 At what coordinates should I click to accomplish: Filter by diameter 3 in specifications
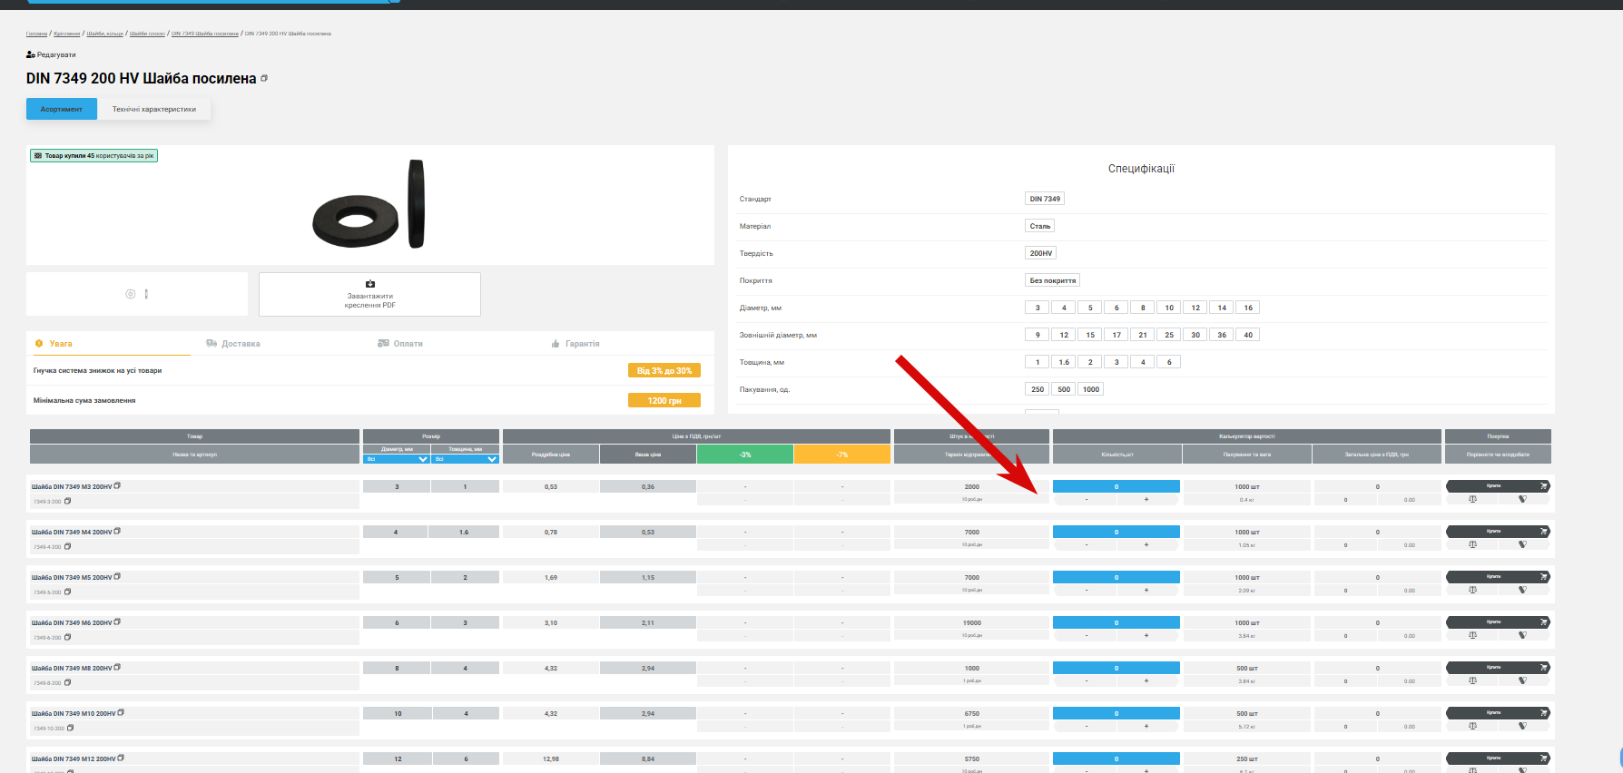pos(1038,308)
